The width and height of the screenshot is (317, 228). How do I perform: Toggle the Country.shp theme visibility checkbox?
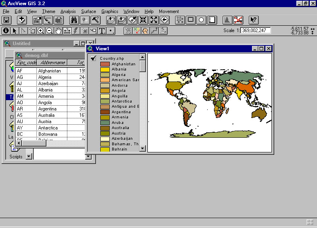coord(94,58)
